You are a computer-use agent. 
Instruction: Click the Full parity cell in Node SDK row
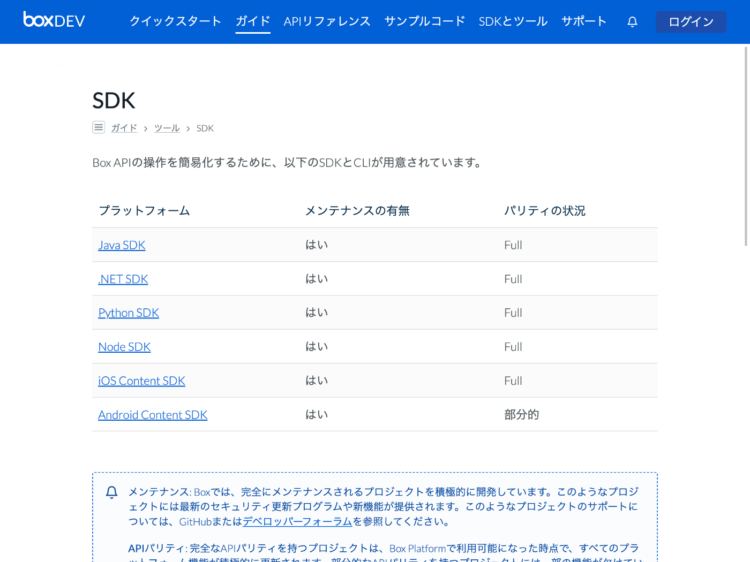click(513, 347)
